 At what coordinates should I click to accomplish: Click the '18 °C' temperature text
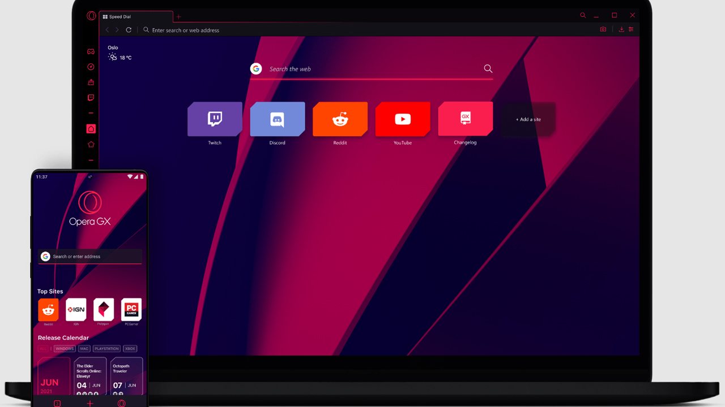coord(125,58)
